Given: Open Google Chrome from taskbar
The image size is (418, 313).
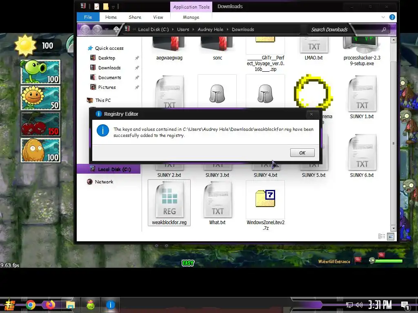Looking at the screenshot, I should 30,305.
